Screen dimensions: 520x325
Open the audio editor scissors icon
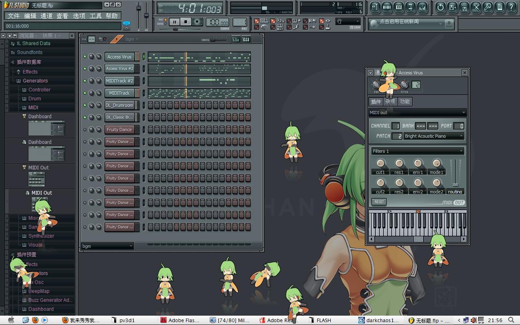[x=476, y=7]
